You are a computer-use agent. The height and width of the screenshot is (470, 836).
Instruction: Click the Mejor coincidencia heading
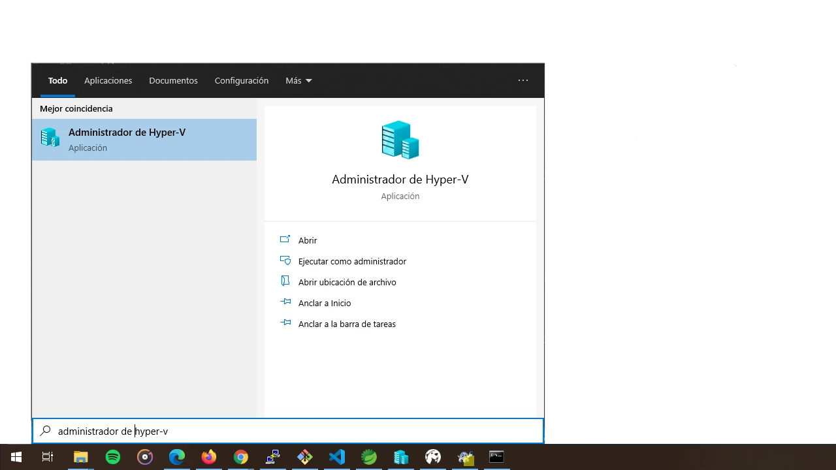pos(76,108)
